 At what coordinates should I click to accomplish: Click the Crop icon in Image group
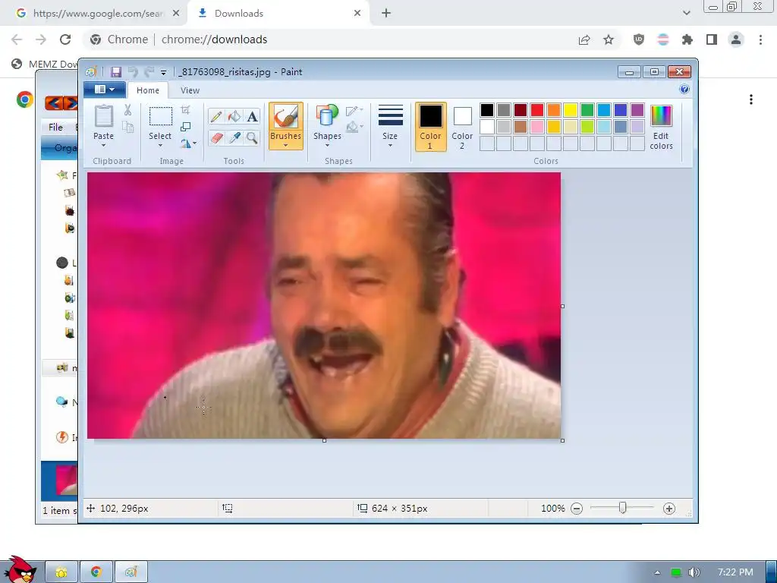(x=185, y=110)
